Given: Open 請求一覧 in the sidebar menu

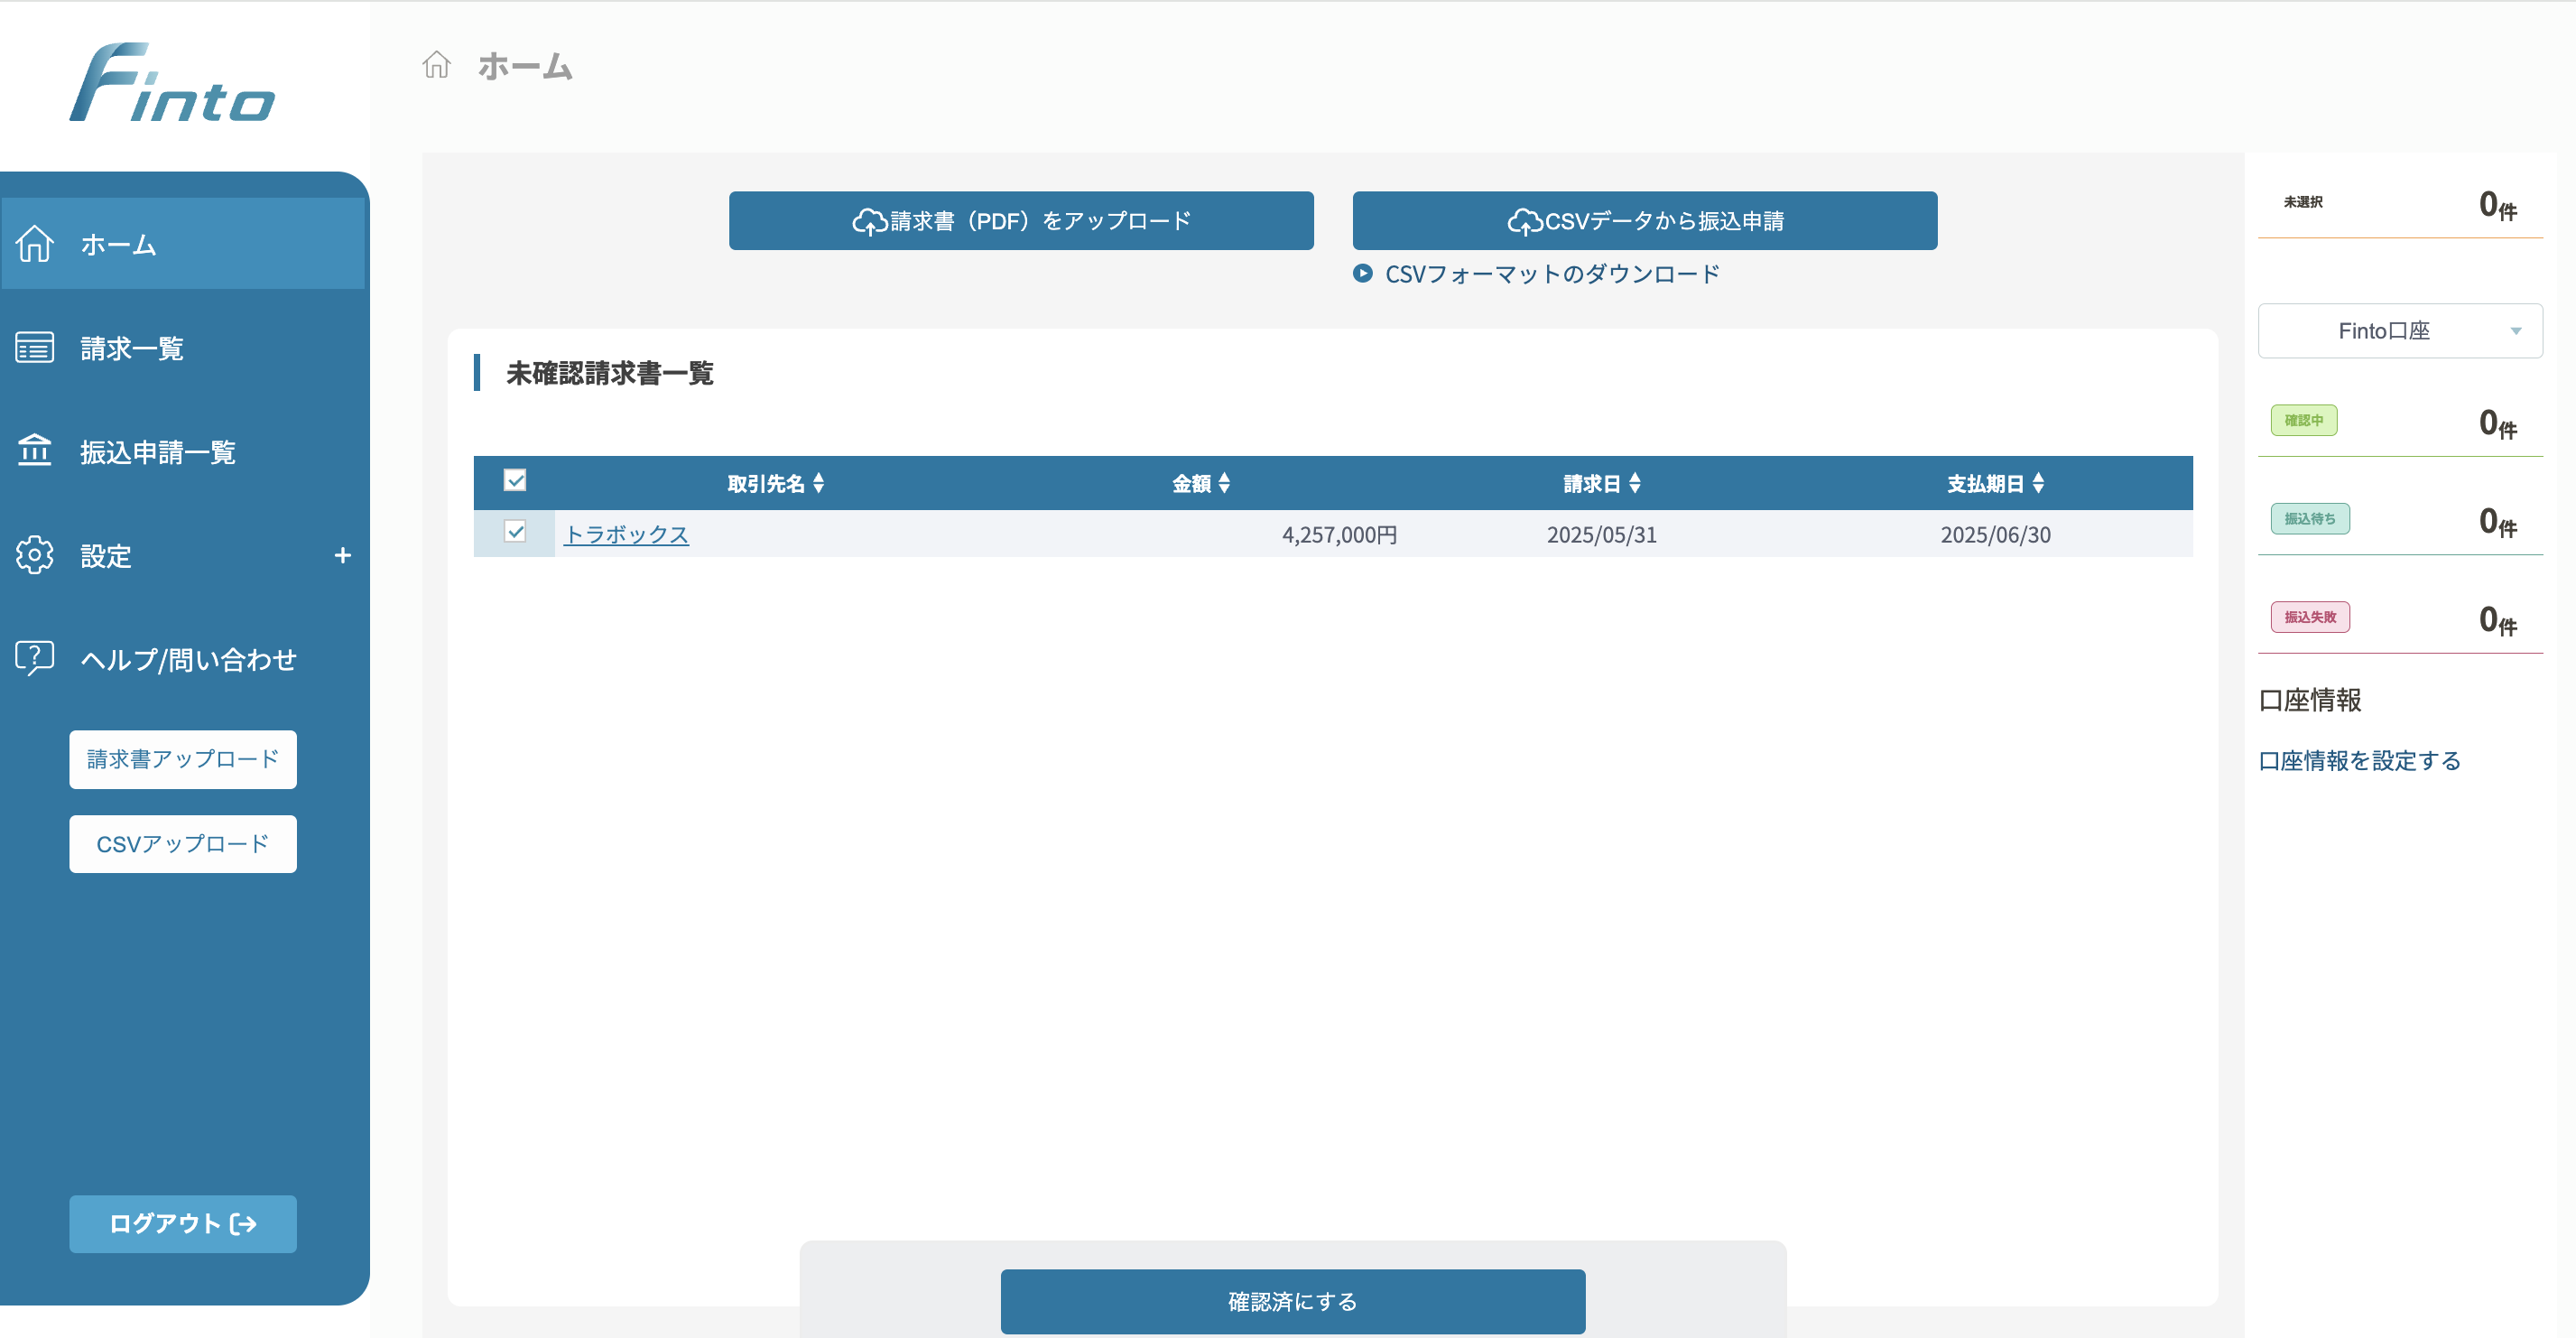Looking at the screenshot, I should (132, 349).
